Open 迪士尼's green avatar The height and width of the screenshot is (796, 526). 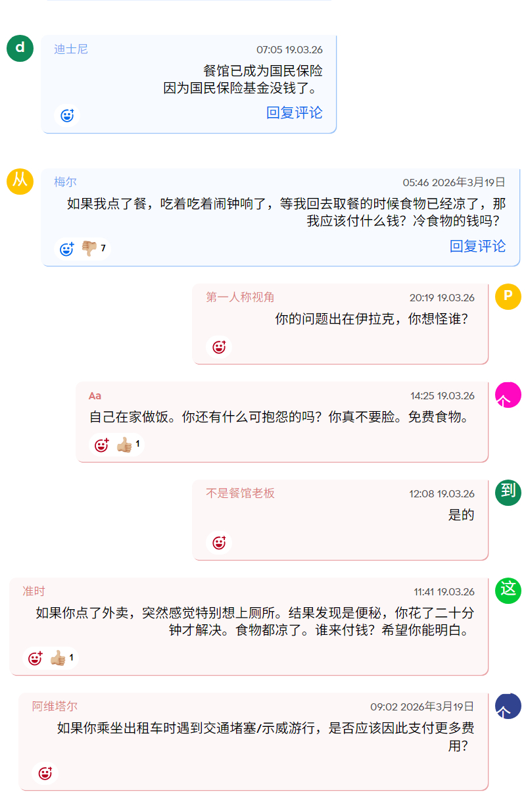(20, 48)
